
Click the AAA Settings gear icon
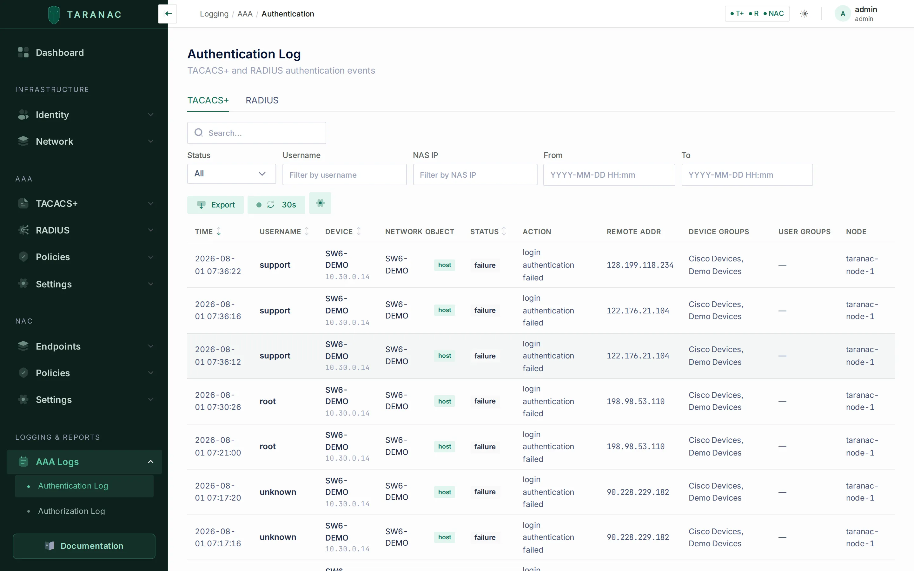tap(23, 284)
